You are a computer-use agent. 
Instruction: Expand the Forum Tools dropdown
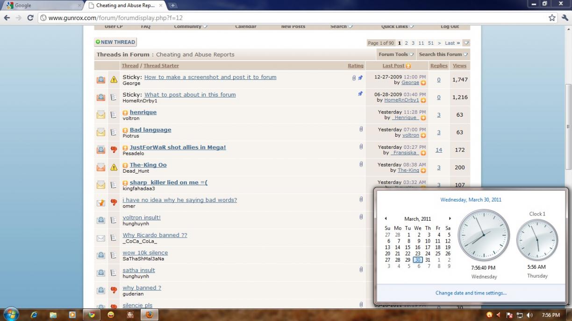click(x=396, y=55)
